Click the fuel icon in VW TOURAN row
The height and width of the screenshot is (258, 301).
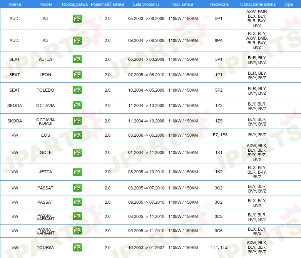point(77,248)
